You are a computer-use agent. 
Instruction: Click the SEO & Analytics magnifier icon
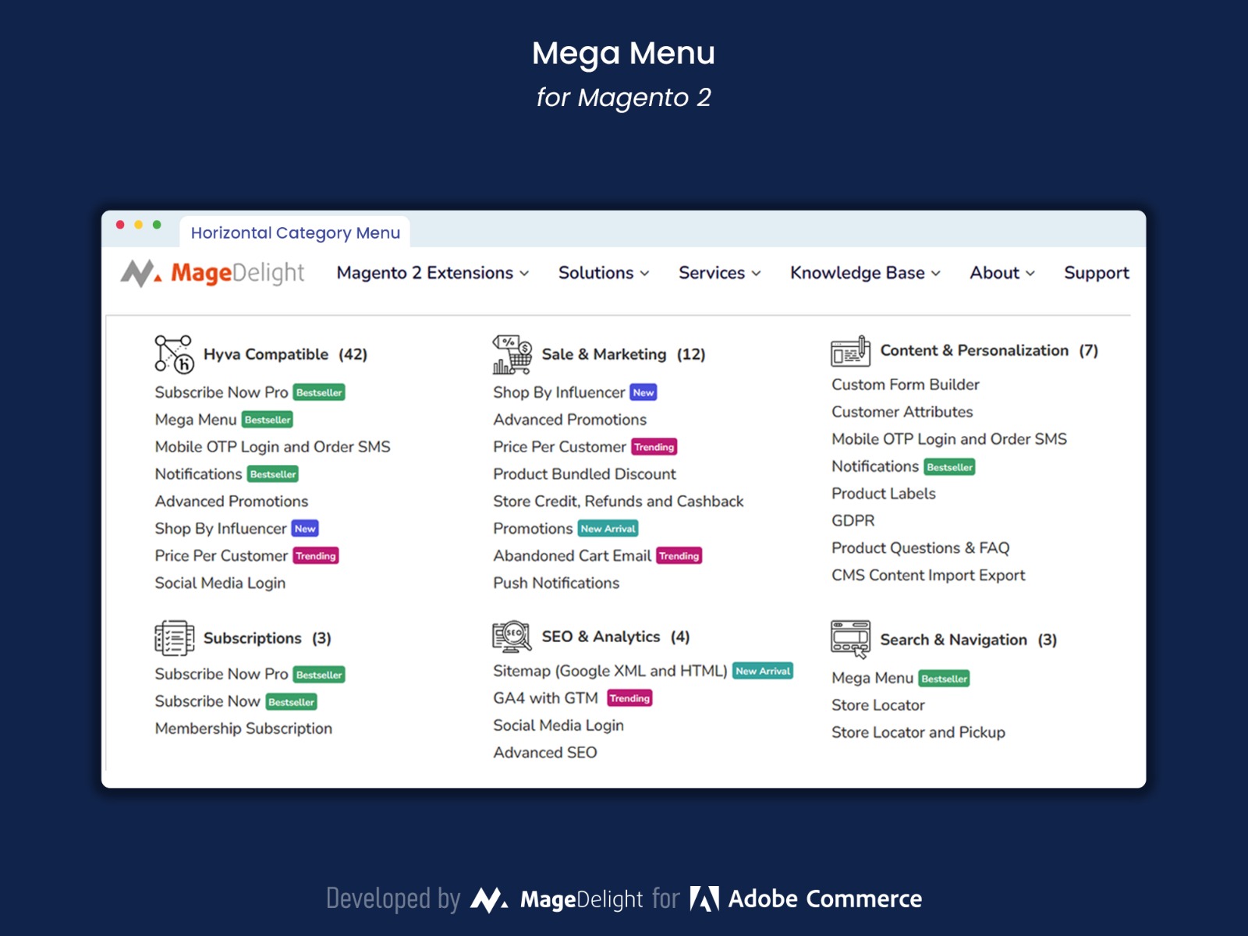512,636
